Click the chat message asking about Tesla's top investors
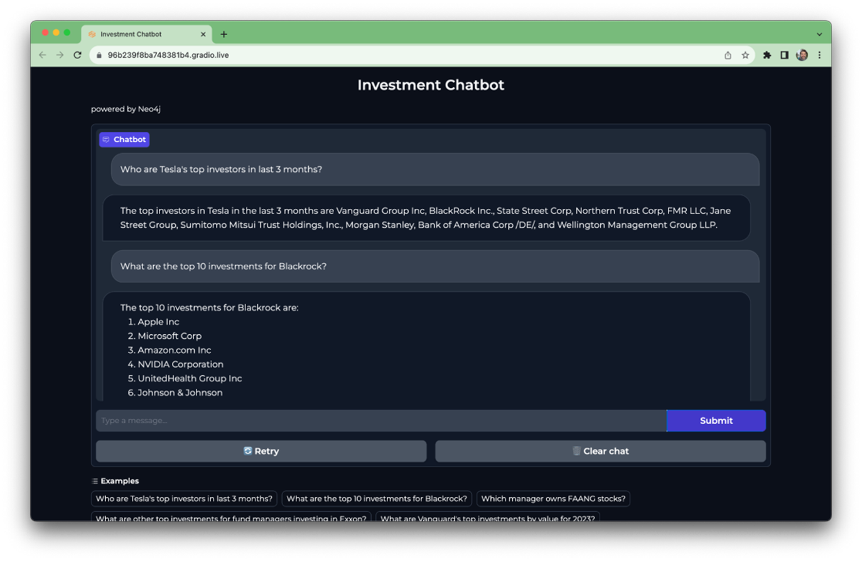Viewport: 862px width, 562px height. [x=435, y=169]
